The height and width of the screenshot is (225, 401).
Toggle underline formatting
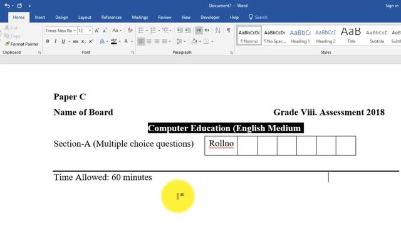[x=63, y=41]
